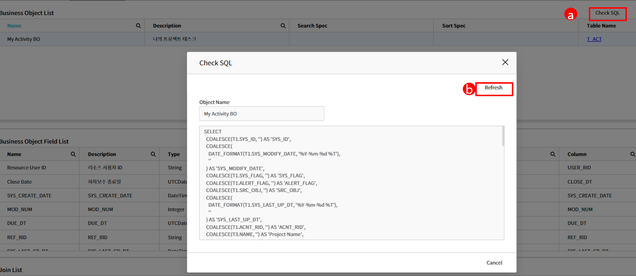
Task: Click search icon in Field List Description column
Action: 153,154
